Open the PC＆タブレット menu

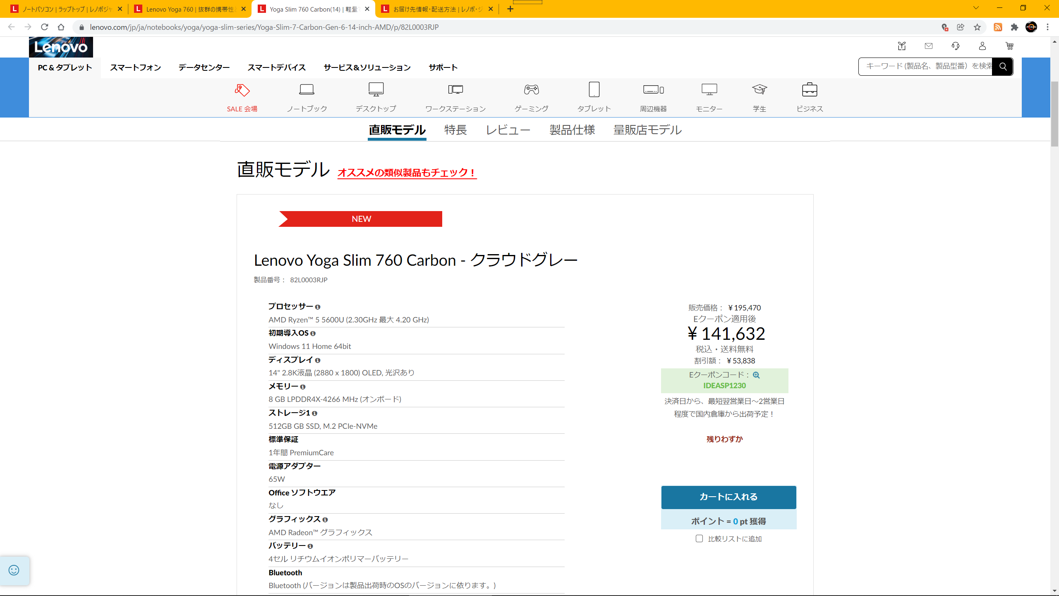click(x=65, y=67)
